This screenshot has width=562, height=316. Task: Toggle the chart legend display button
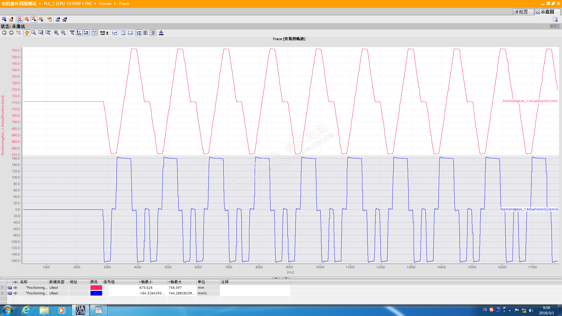138,33
